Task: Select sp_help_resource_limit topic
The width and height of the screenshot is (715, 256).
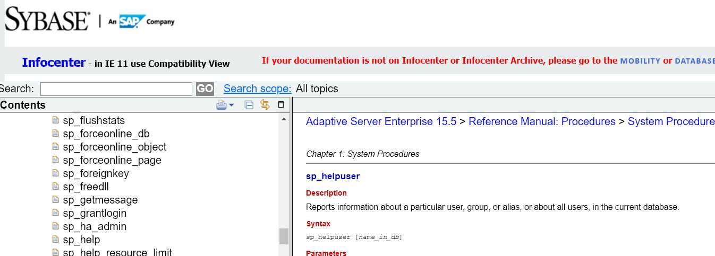Action: [117, 252]
